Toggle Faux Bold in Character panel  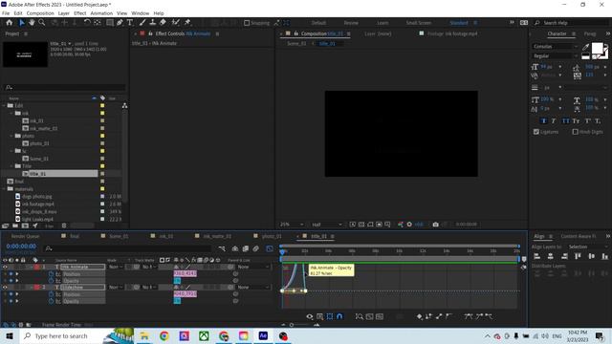point(544,121)
